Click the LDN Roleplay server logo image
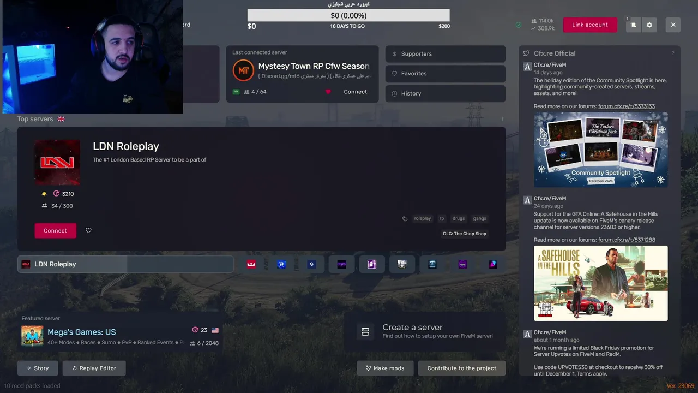Viewport: 698px width, 393px height. (57, 162)
